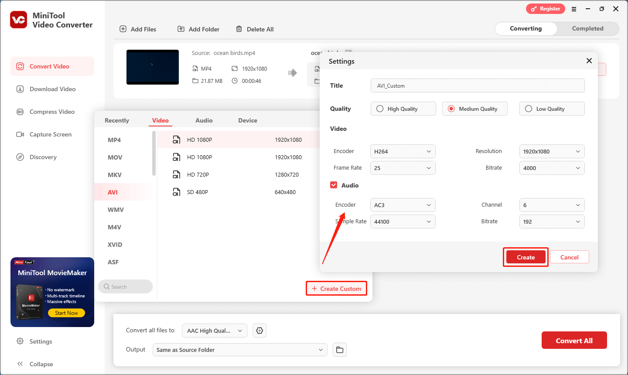Screen dimensions: 628x375
Task: Open the audio Bitrate 192 dropdown
Action: (552, 222)
